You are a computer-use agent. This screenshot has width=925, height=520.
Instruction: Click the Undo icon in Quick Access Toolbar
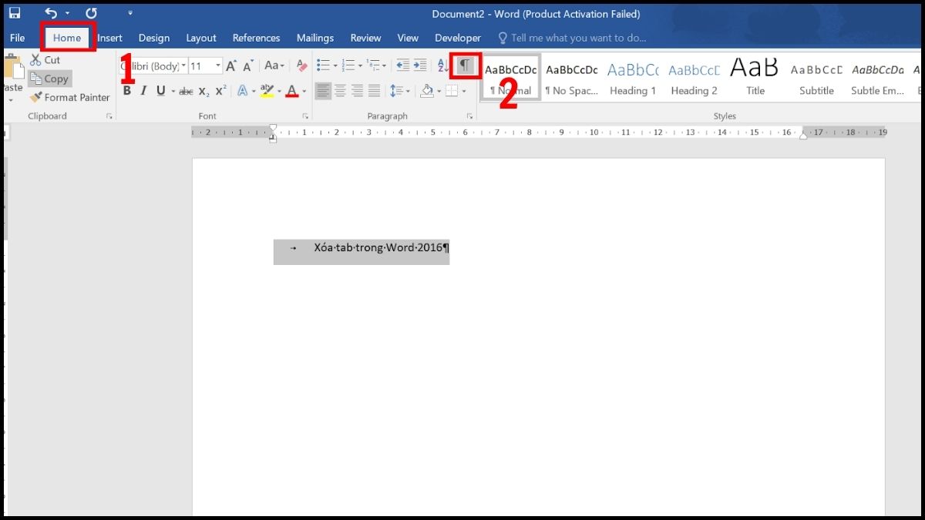[49, 13]
